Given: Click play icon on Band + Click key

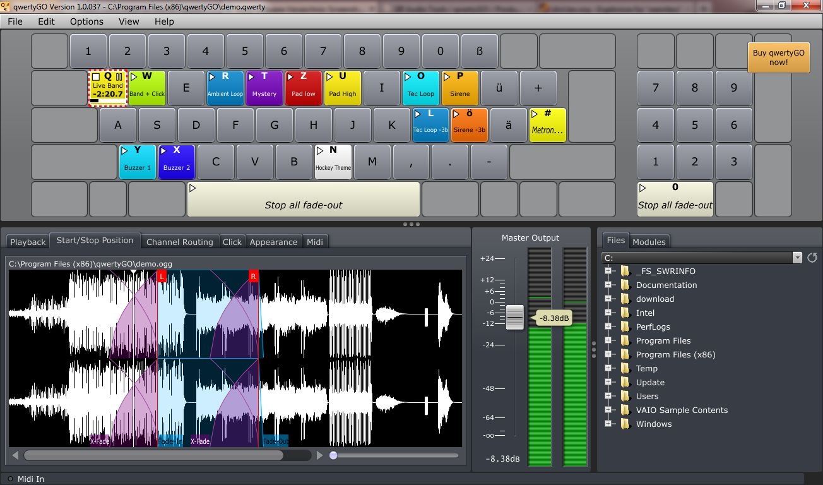Looking at the screenshot, I should pos(134,77).
